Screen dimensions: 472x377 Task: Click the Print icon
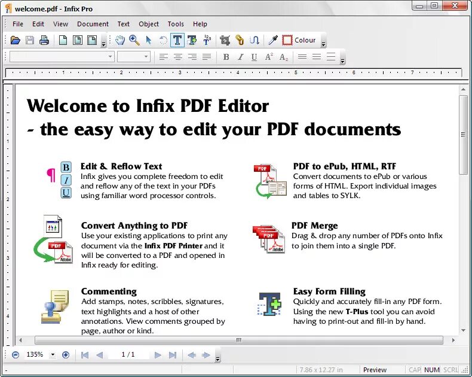coord(44,40)
